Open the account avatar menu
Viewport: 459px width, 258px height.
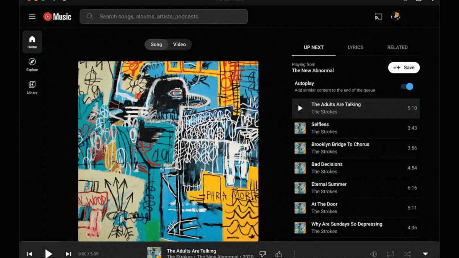click(395, 16)
